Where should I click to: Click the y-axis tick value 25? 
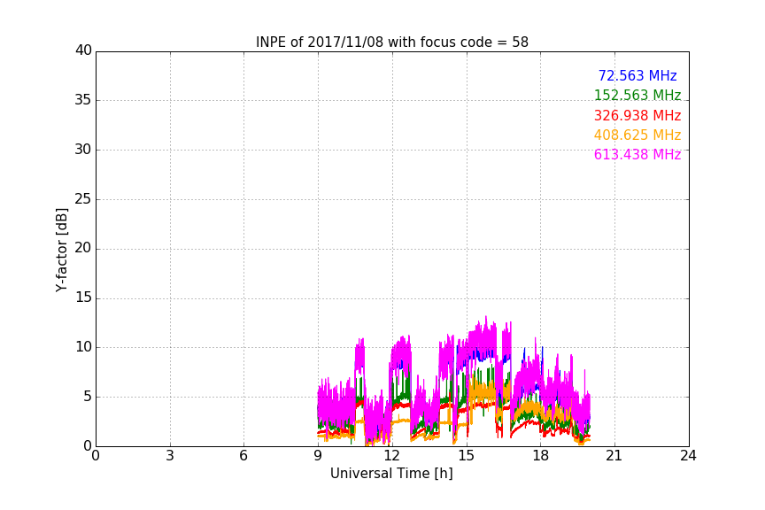pos(83,199)
